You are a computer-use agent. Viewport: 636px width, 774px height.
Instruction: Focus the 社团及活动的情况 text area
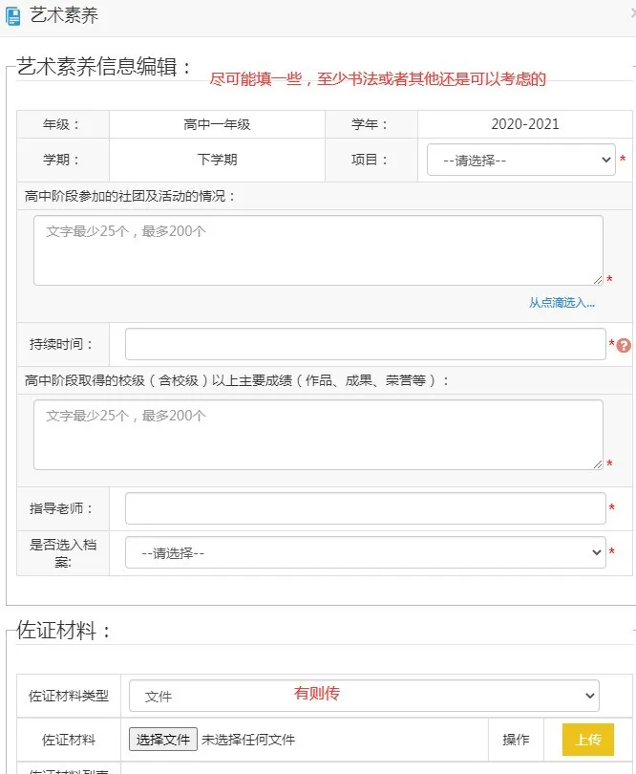[x=318, y=250]
